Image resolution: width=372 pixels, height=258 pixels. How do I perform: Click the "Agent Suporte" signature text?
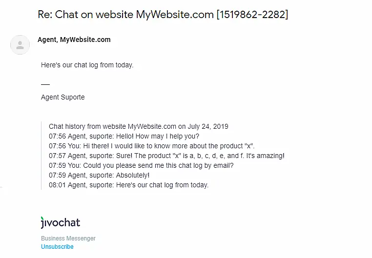click(63, 97)
